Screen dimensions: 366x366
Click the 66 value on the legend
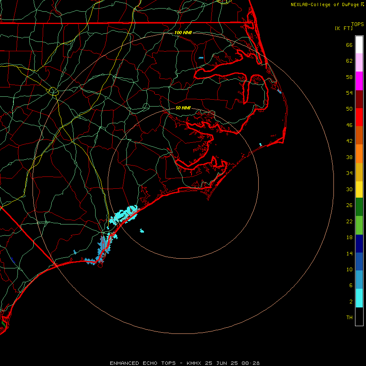coord(349,45)
